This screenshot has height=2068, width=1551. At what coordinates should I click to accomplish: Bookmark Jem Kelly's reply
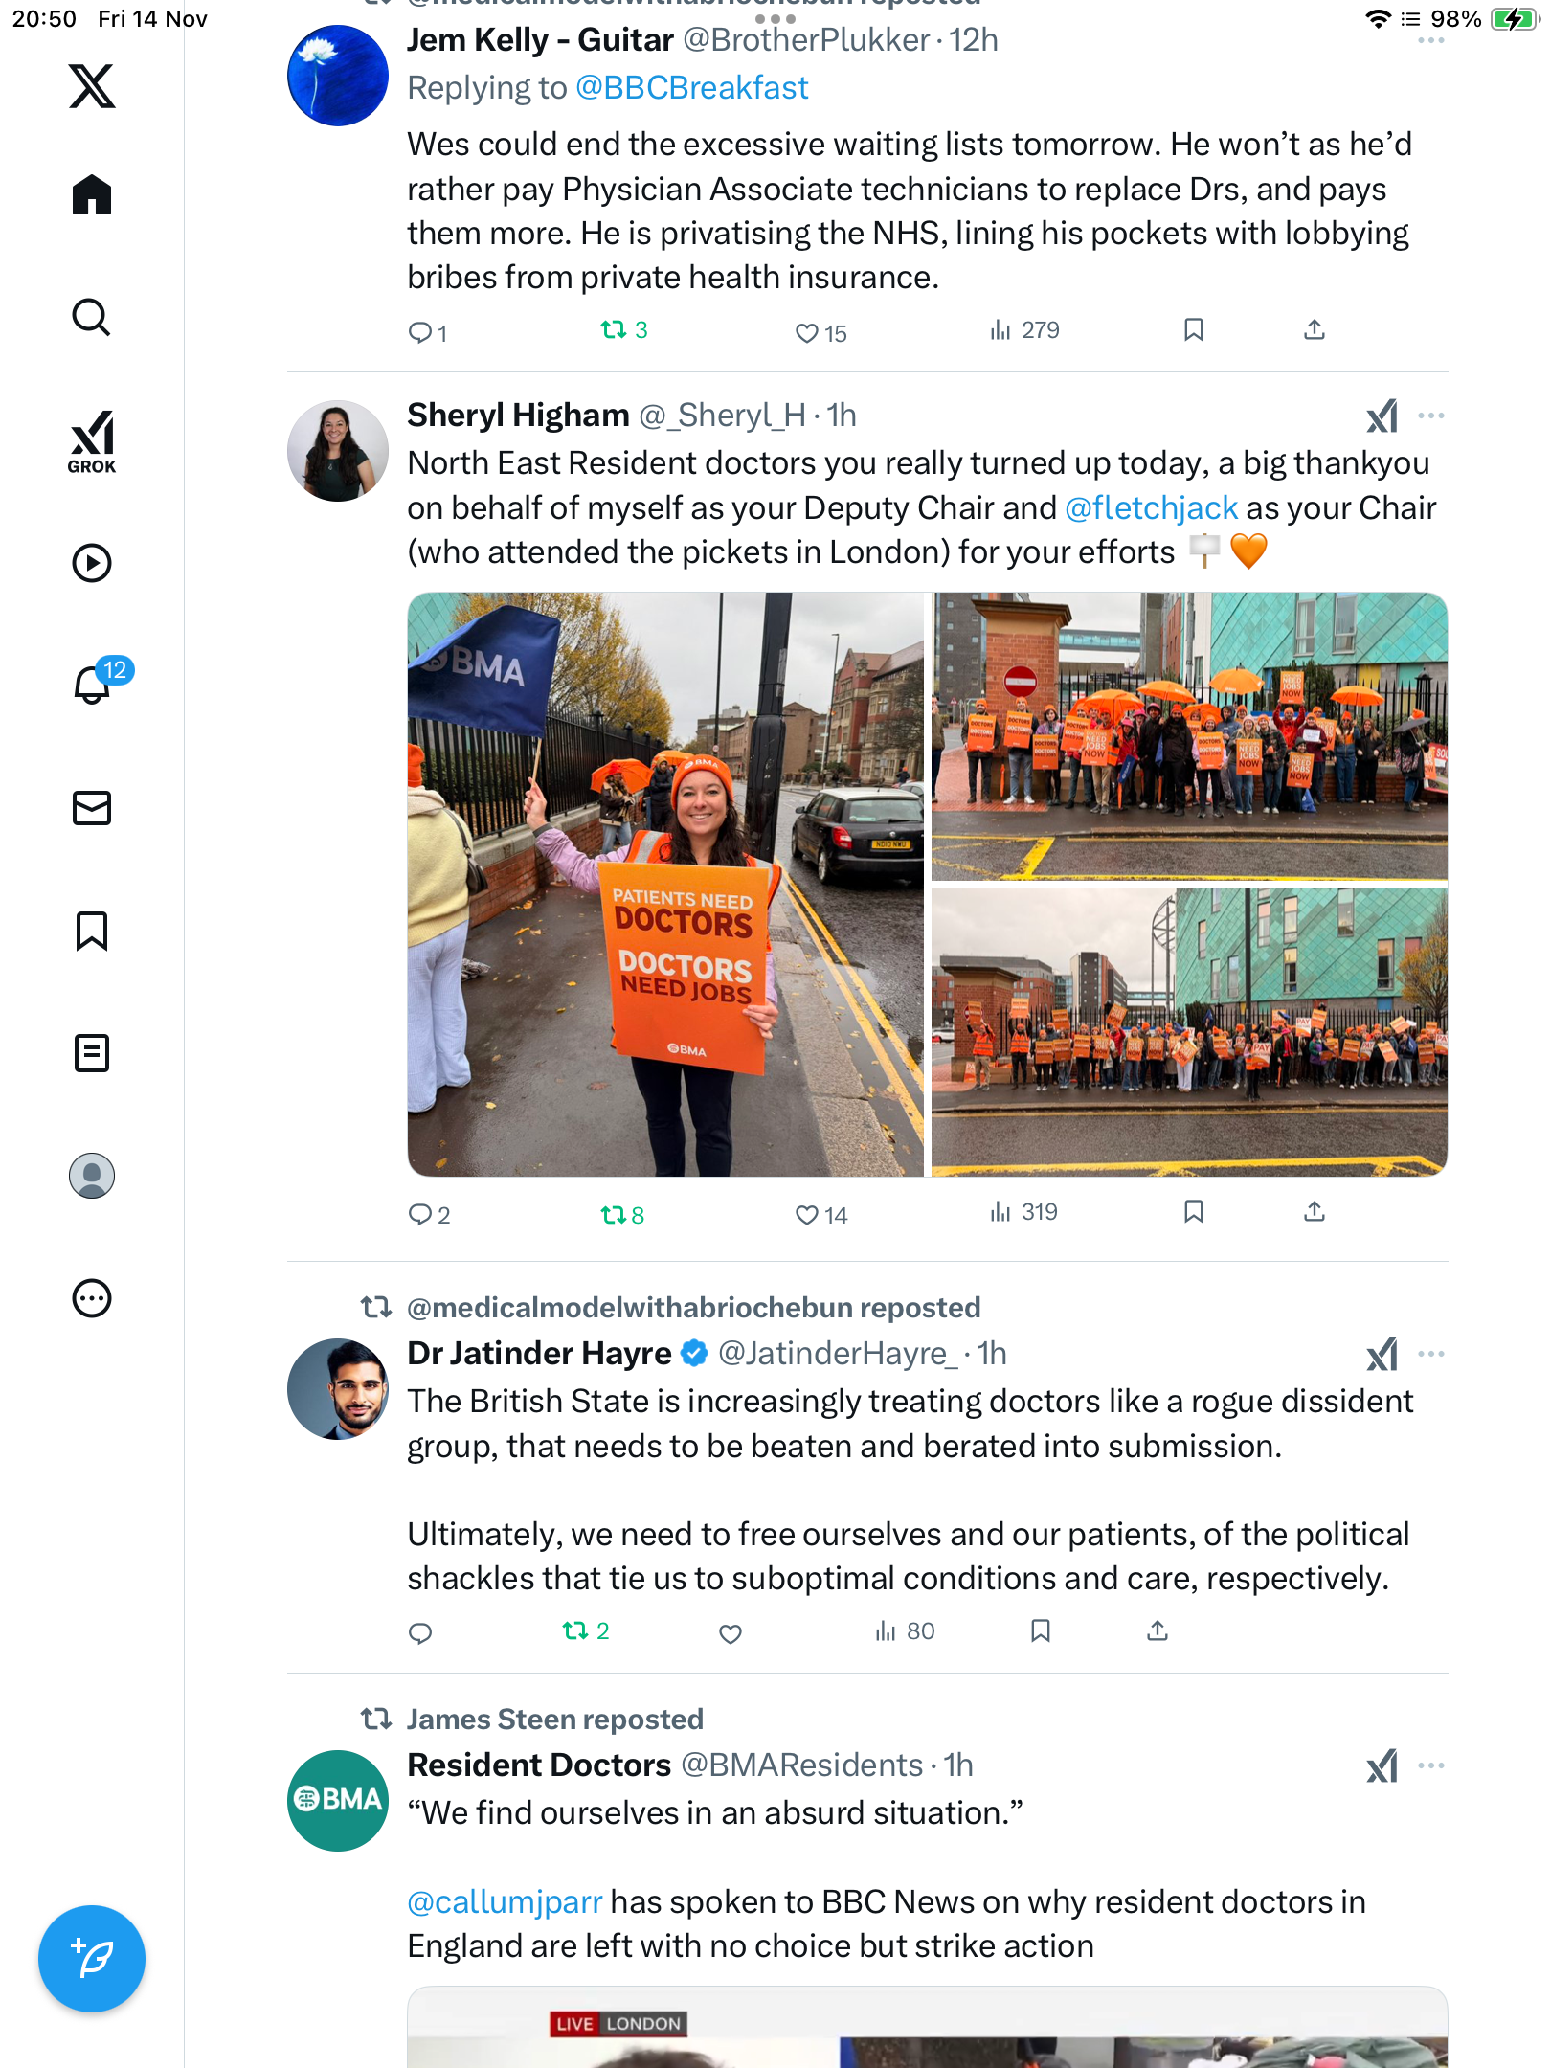(x=1193, y=330)
